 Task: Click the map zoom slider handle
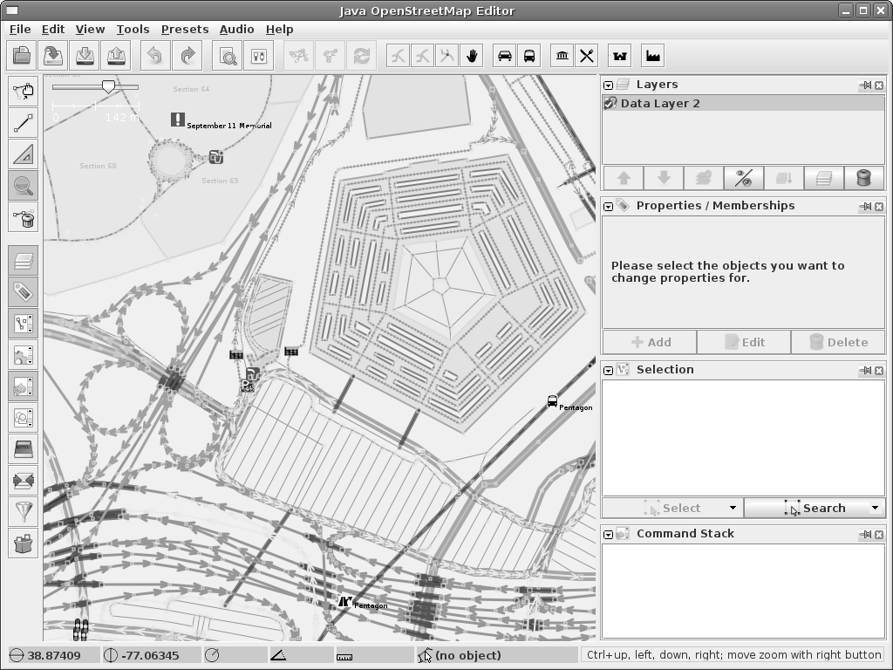click(x=108, y=86)
